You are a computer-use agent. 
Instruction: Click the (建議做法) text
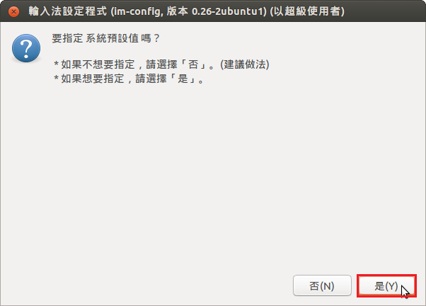(x=245, y=64)
